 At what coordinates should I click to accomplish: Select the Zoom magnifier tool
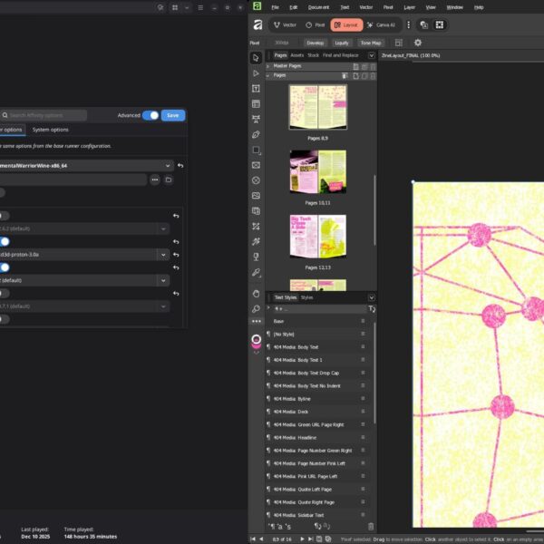pyautogui.click(x=257, y=308)
